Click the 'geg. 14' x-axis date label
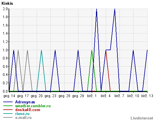The height and width of the screenshot is (121, 155). click(9, 96)
